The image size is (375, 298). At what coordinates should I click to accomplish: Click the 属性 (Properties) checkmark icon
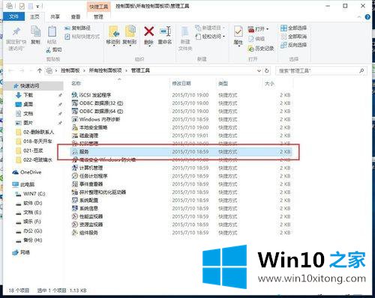(238, 32)
